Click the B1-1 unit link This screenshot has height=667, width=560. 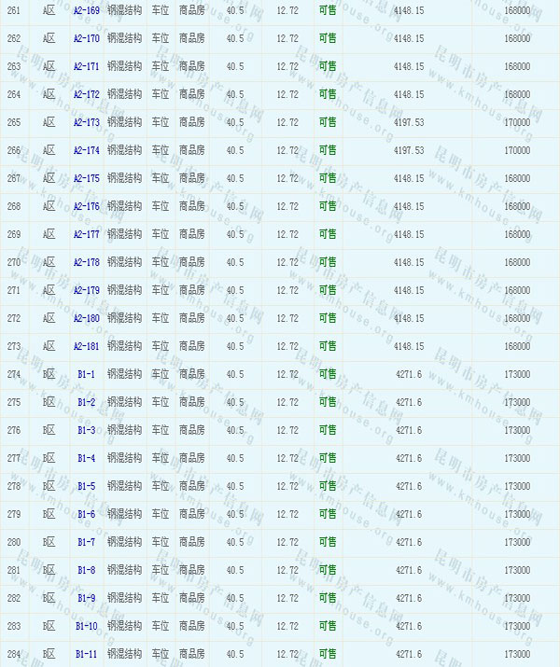(86, 374)
